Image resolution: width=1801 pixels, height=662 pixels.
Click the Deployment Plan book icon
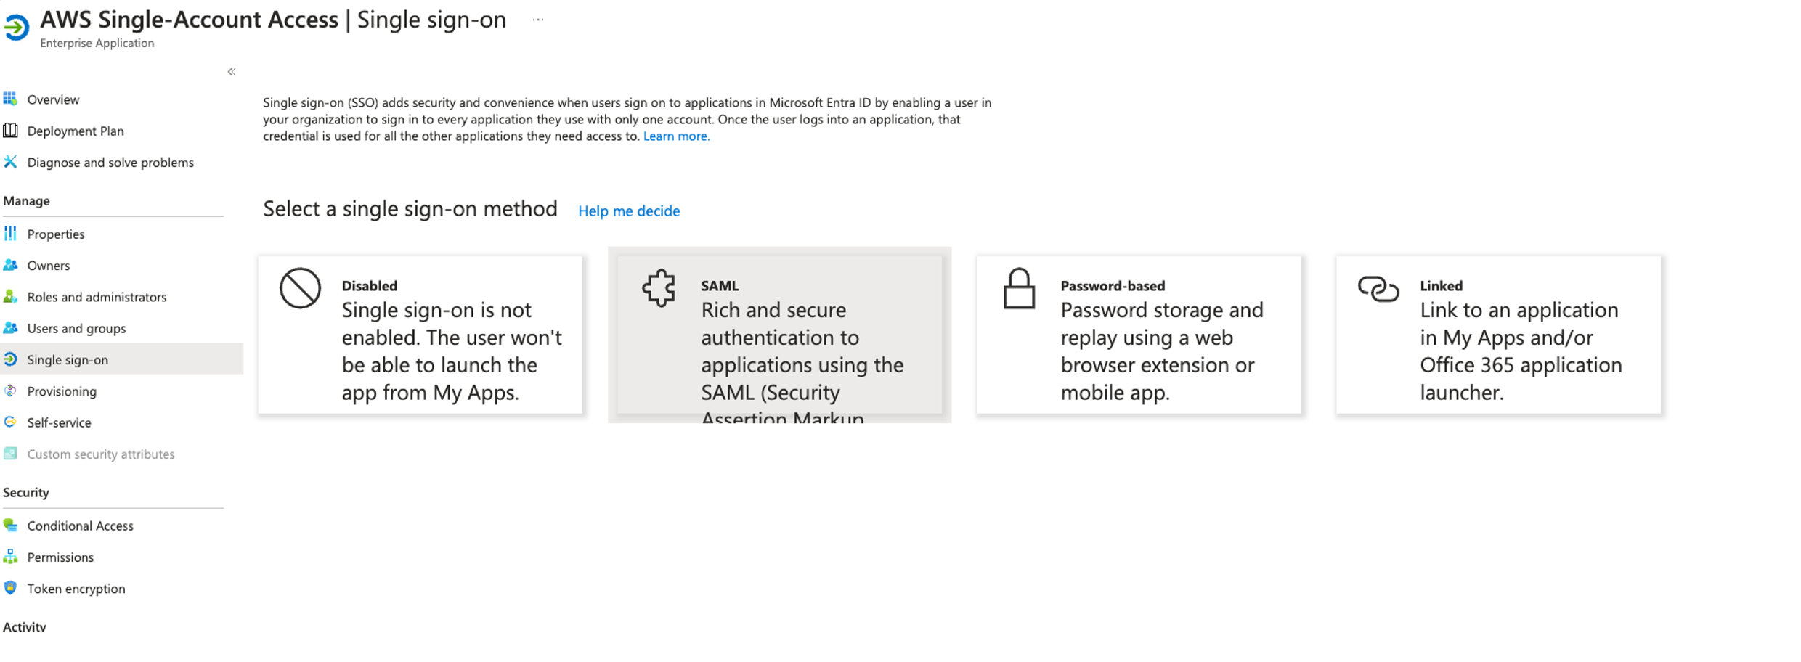click(x=10, y=131)
